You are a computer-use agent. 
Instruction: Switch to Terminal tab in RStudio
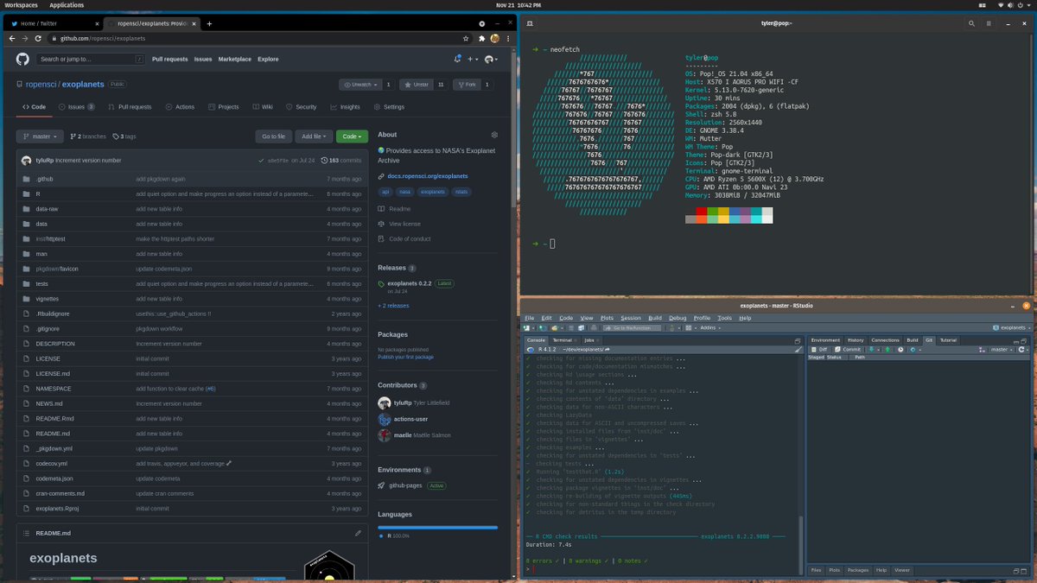(x=563, y=340)
